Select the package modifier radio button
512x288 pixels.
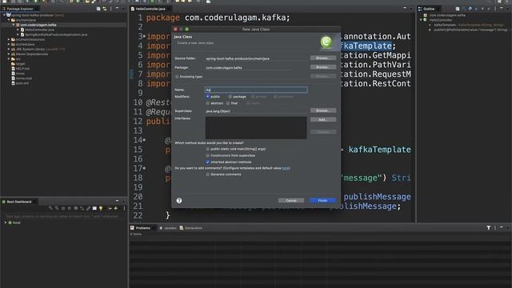coord(230,97)
